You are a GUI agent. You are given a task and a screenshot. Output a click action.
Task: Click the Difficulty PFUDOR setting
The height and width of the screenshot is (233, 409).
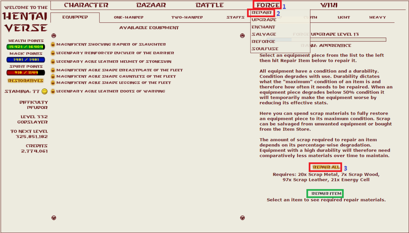pyautogui.click(x=34, y=105)
